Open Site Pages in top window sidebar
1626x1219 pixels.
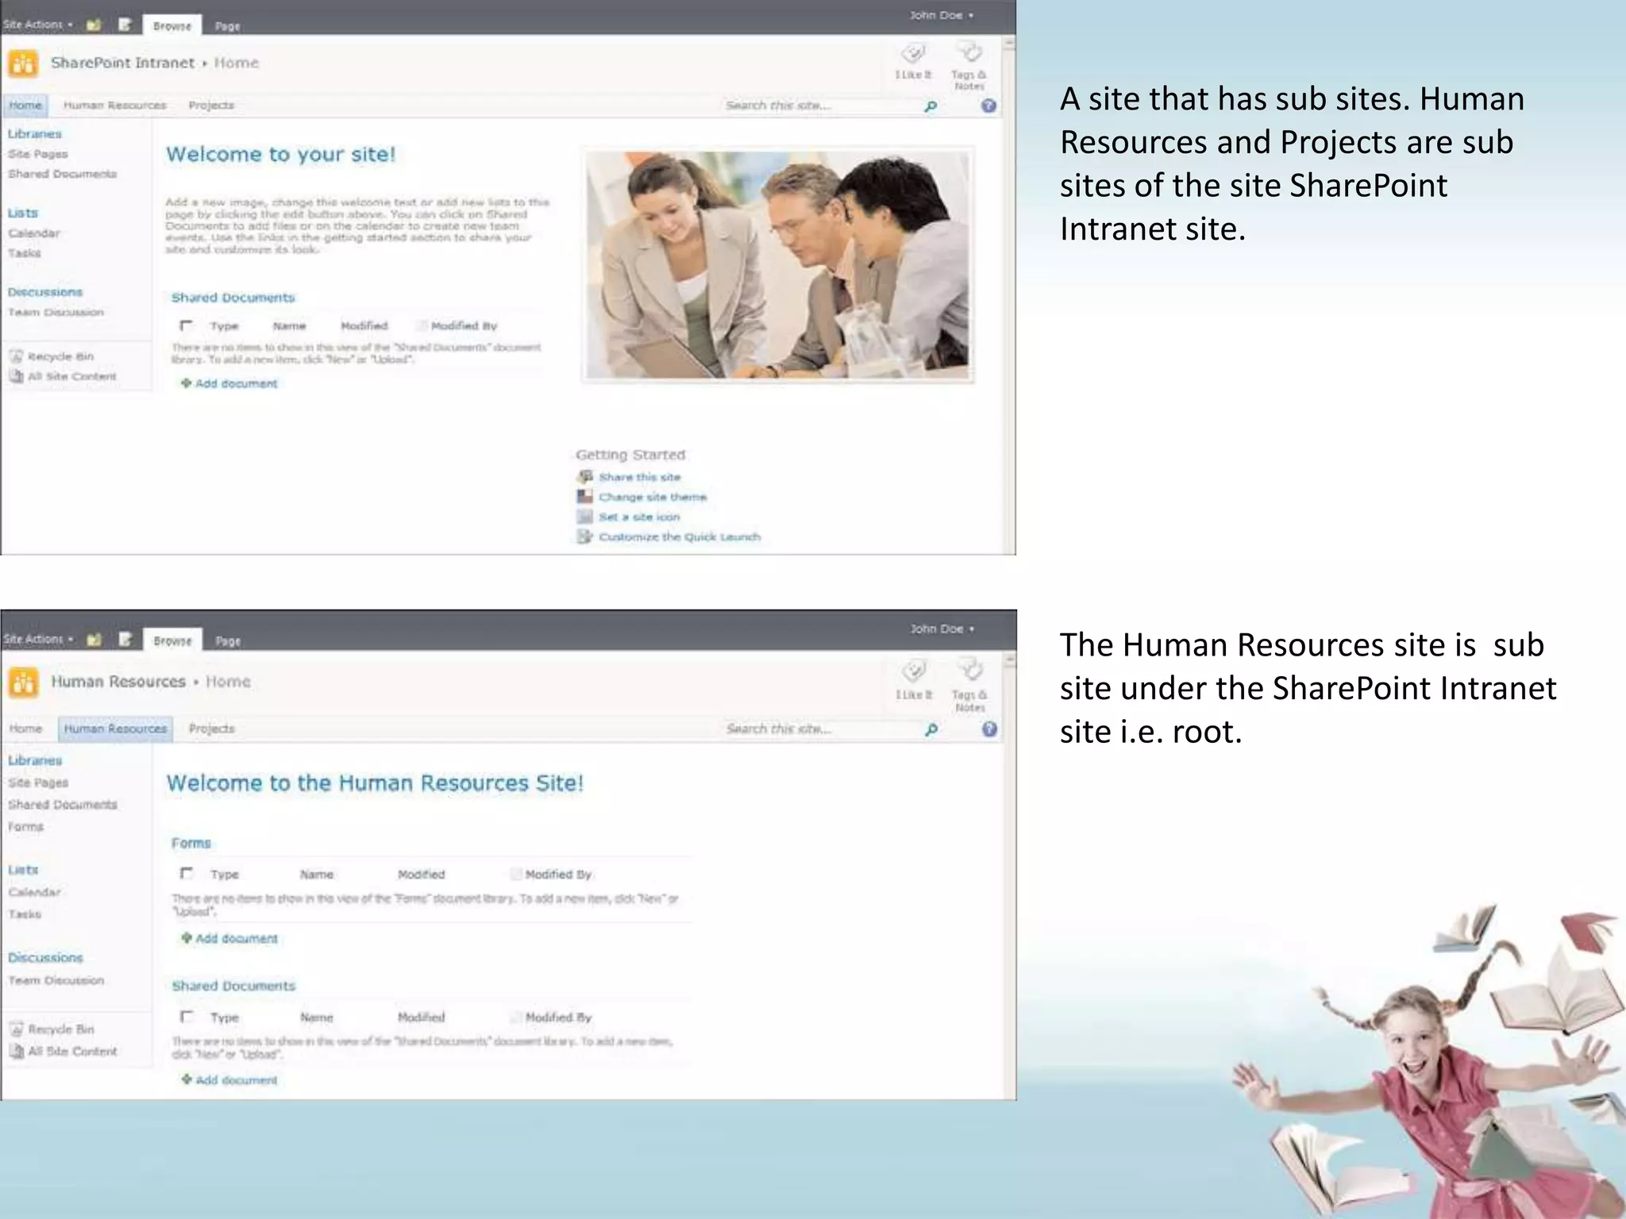(37, 154)
